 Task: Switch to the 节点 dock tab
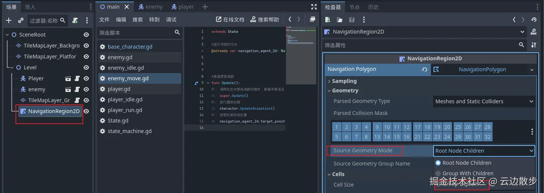coord(354,7)
